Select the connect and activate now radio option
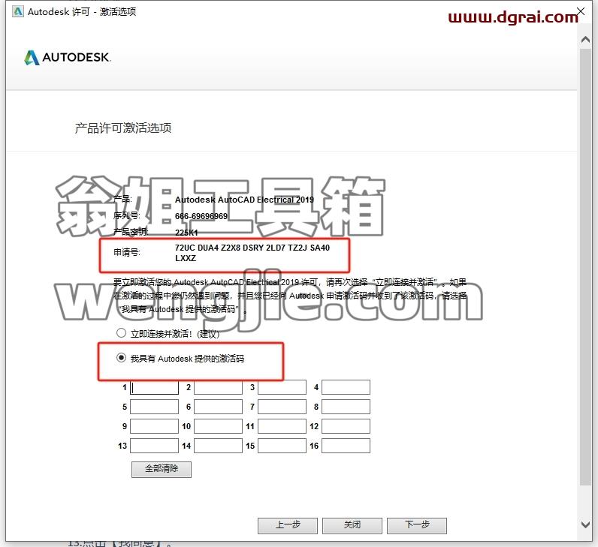This screenshot has width=598, height=547. (x=121, y=333)
